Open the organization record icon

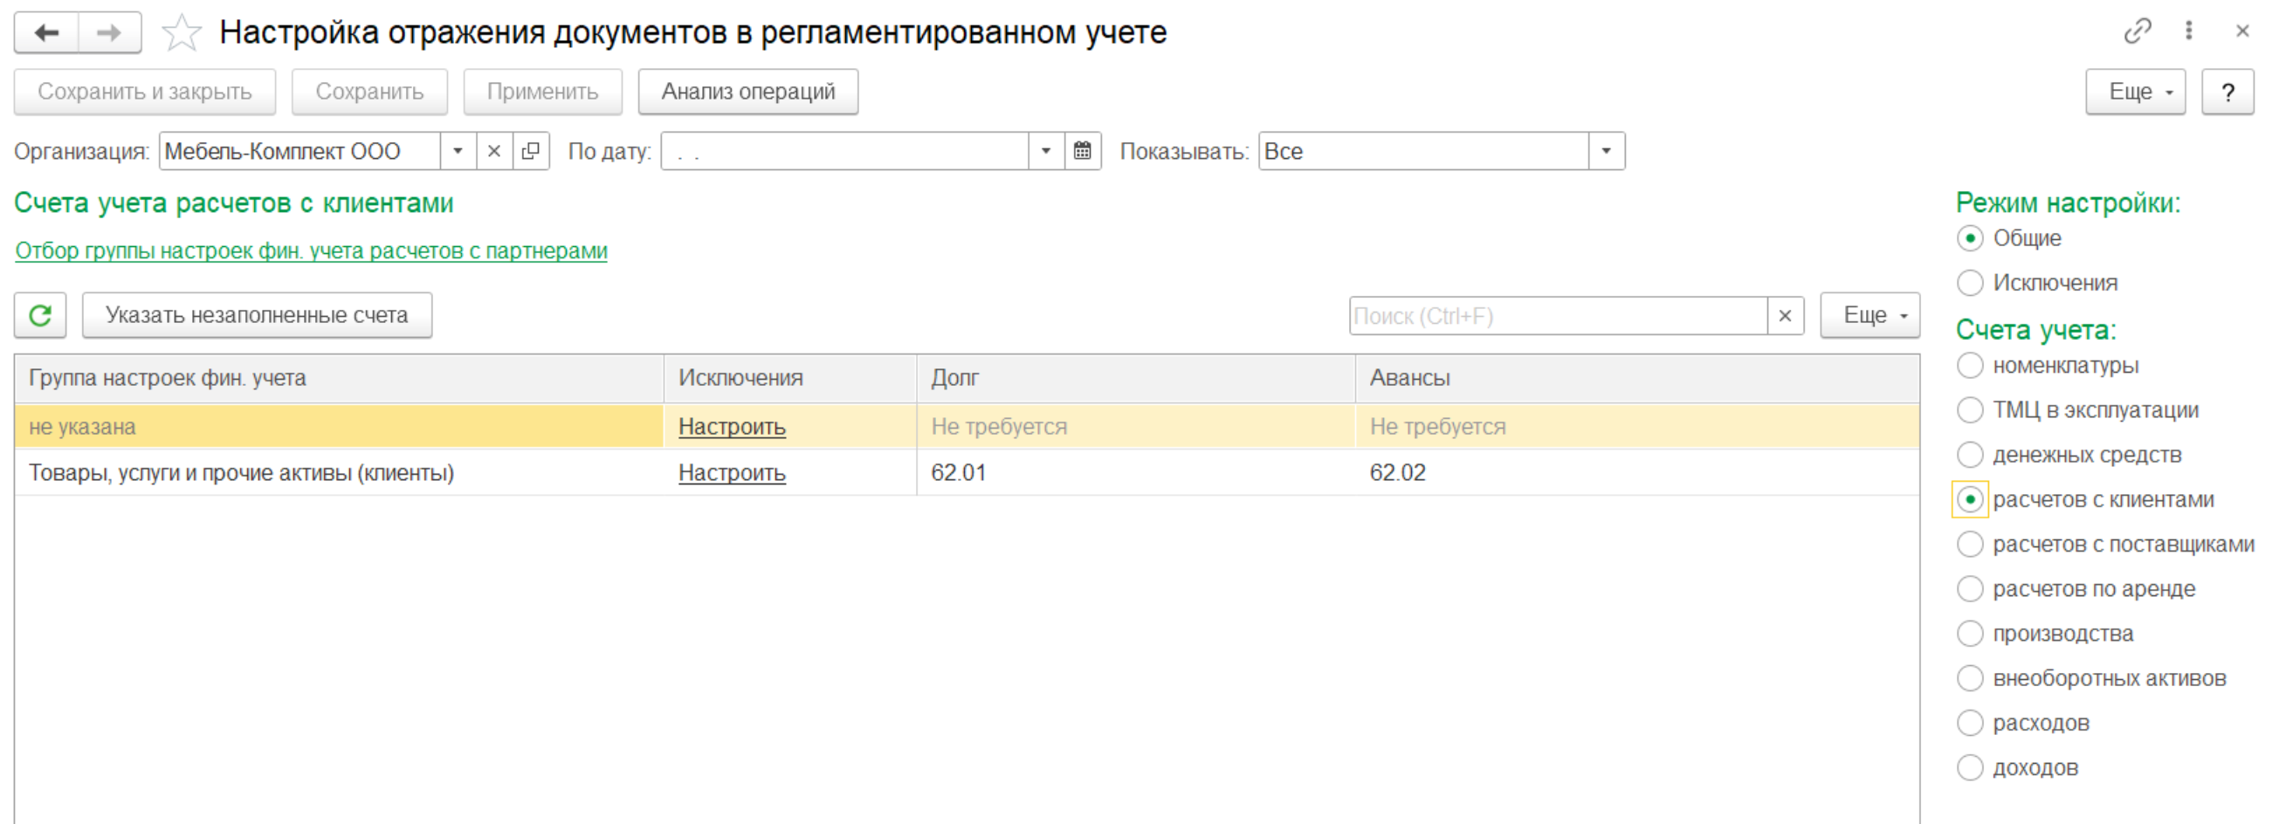[531, 151]
